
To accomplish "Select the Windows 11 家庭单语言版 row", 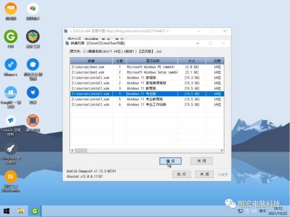I will point(147,83).
